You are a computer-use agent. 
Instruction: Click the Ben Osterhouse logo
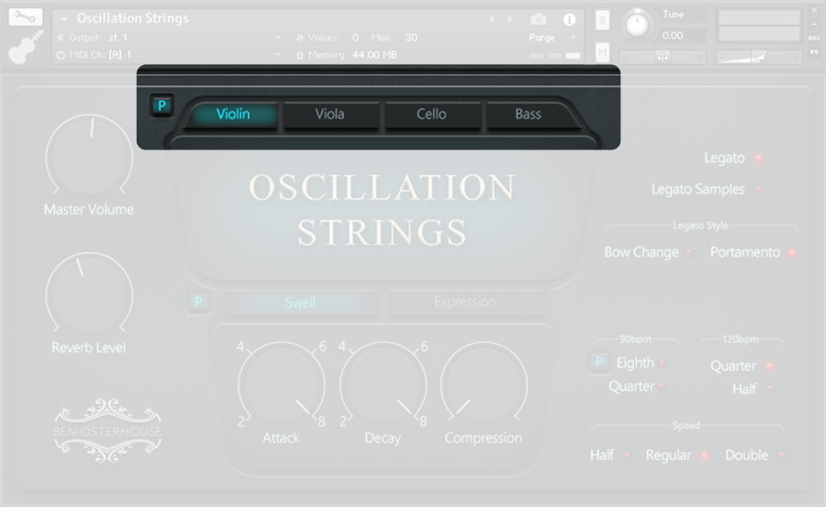pos(107,431)
